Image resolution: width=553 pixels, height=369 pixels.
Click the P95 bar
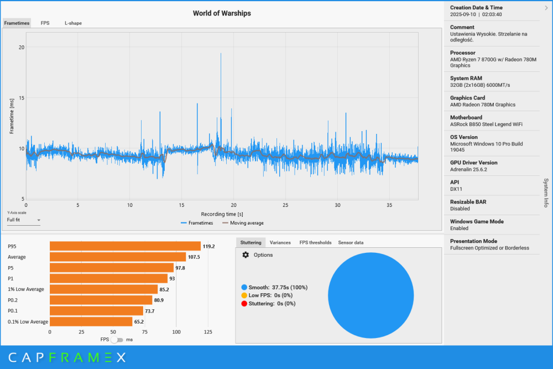[x=125, y=246]
